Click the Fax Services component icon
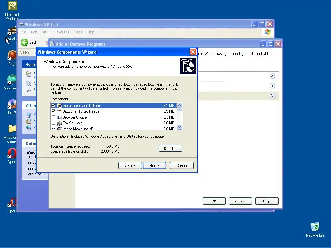This screenshot has width=331, height=248. 59,123
